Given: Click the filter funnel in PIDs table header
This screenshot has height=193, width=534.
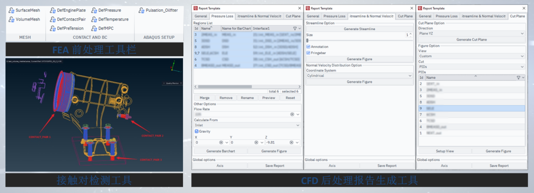Looking at the screenshot, I should pyautogui.click(x=518, y=78).
